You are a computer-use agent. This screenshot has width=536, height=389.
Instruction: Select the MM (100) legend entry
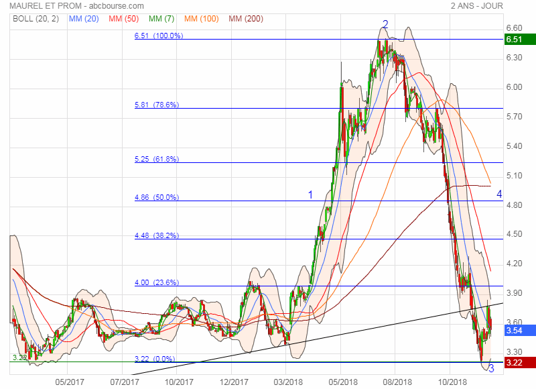tap(202, 19)
